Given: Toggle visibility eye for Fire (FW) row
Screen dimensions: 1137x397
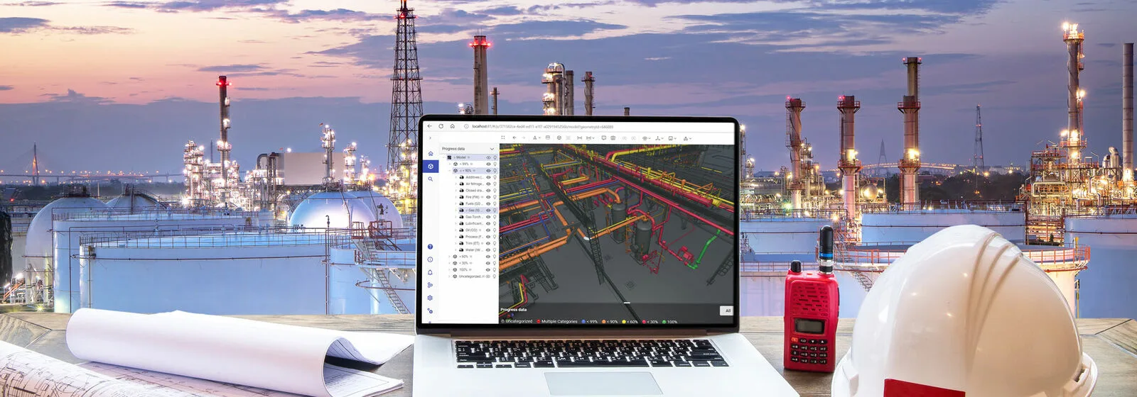Looking at the screenshot, I should point(488,197).
